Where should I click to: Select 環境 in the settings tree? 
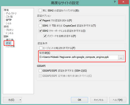6,10
